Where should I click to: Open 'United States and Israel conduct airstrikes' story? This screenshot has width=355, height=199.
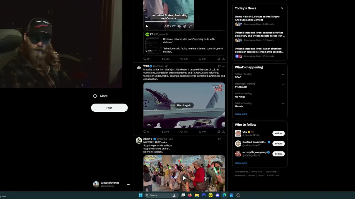(x=260, y=34)
